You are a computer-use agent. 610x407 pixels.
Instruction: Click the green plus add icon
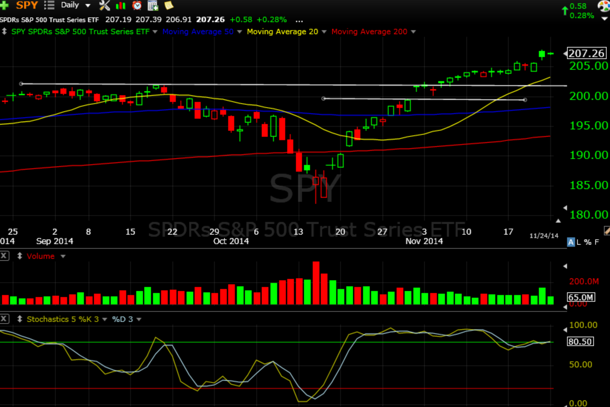(4, 5)
